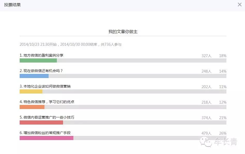Viewport: 245px width, 154px height.
Task: Click the blue bar for option 2
Action: pos(34,76)
